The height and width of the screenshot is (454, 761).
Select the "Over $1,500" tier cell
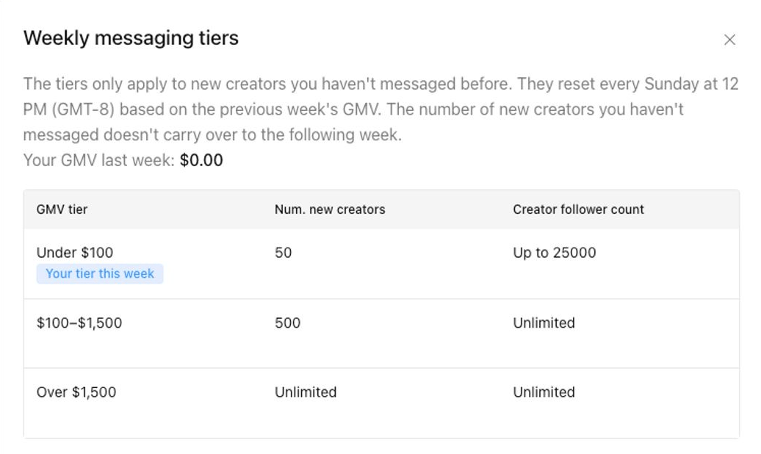76,392
